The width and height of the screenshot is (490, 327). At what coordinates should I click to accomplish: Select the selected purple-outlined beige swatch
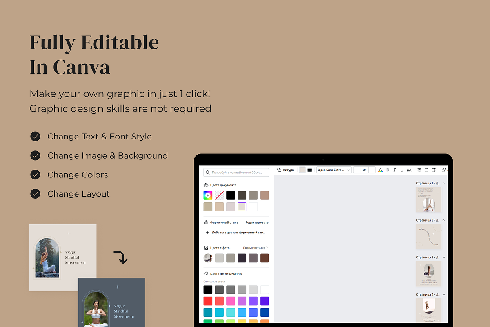(x=242, y=207)
